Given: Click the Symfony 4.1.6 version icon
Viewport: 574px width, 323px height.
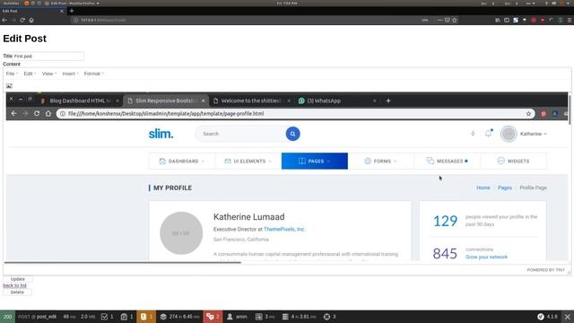Looking at the screenshot, I should click(x=547, y=317).
